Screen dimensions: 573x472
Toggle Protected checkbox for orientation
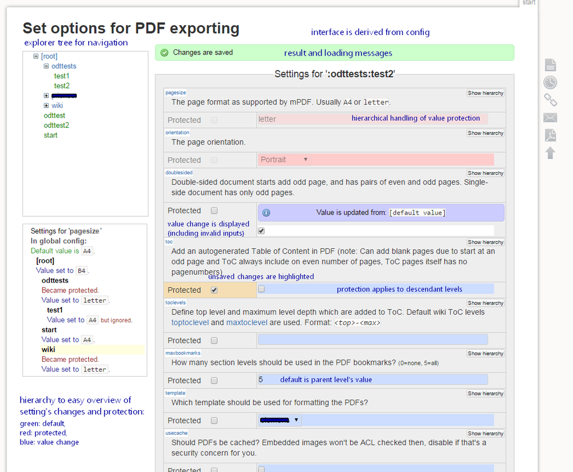click(214, 160)
